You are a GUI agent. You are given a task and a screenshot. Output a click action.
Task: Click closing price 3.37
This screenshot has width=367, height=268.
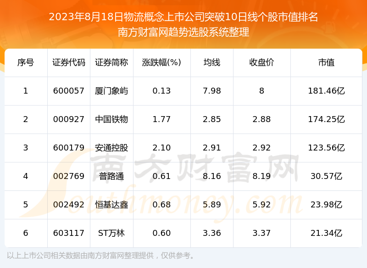click(x=261, y=233)
